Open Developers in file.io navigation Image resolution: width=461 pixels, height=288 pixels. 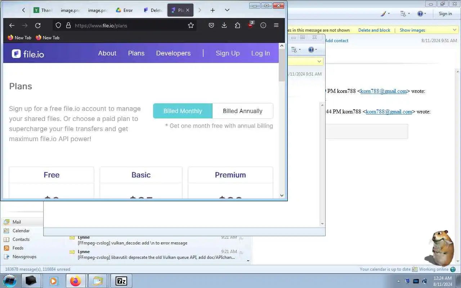tap(173, 53)
